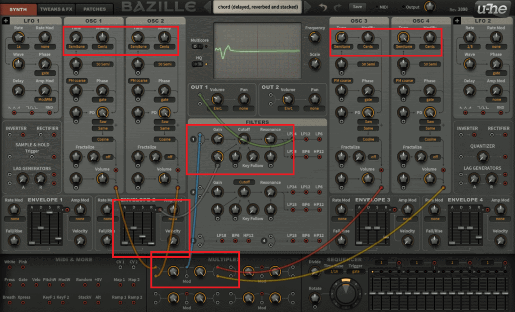
Task: Click the Output volume knob in header
Action: 429,7
